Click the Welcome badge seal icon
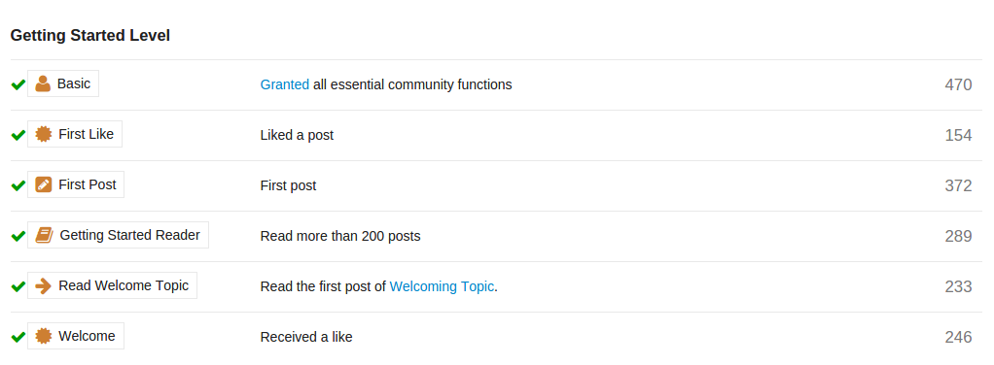 pyautogui.click(x=43, y=337)
